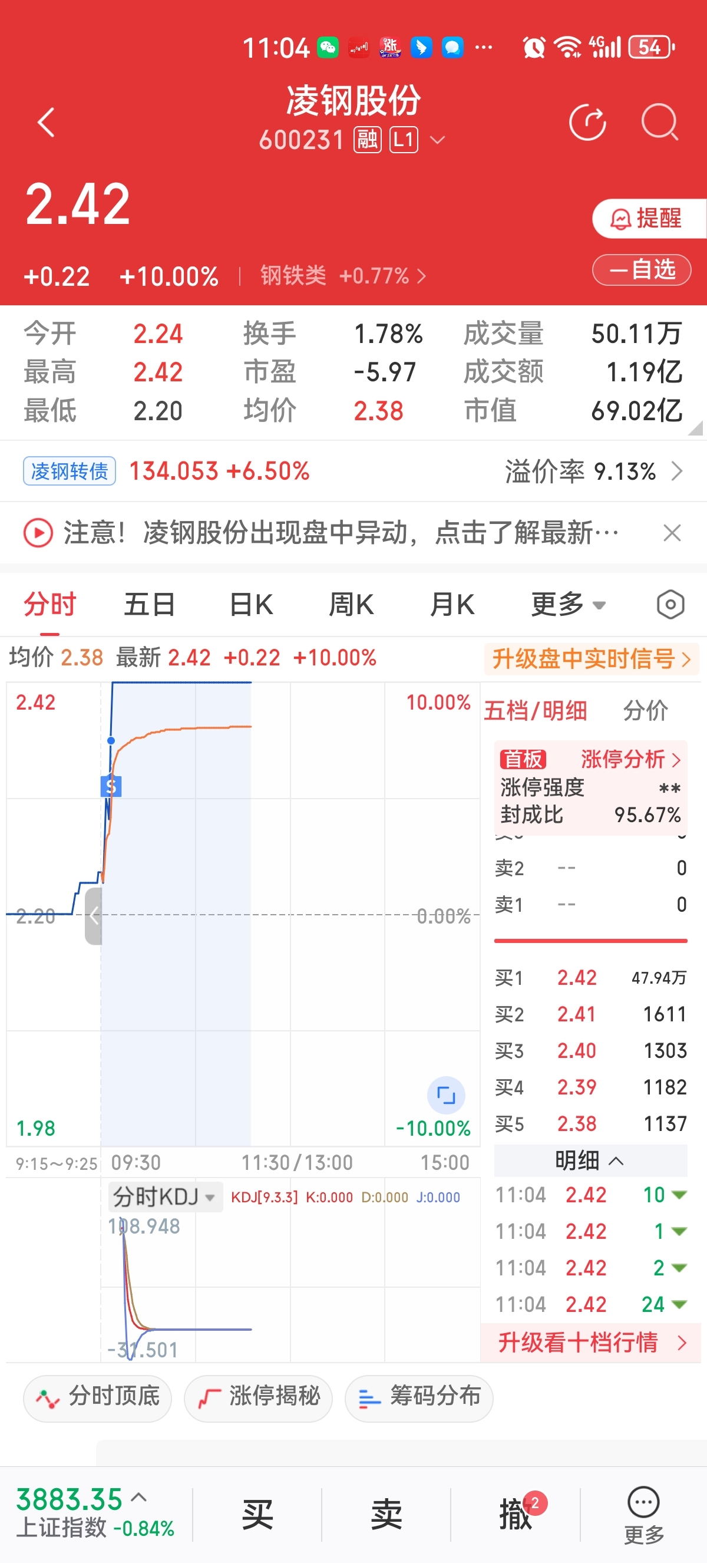Image resolution: width=707 pixels, height=1563 pixels.
Task: Switch to 周K chart tab
Action: click(x=351, y=604)
